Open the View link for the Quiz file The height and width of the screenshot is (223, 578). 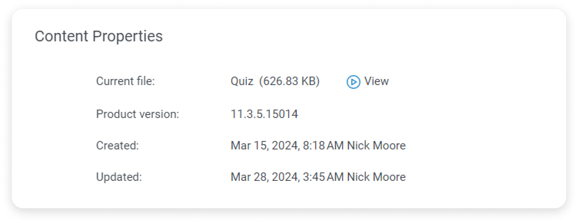point(376,81)
